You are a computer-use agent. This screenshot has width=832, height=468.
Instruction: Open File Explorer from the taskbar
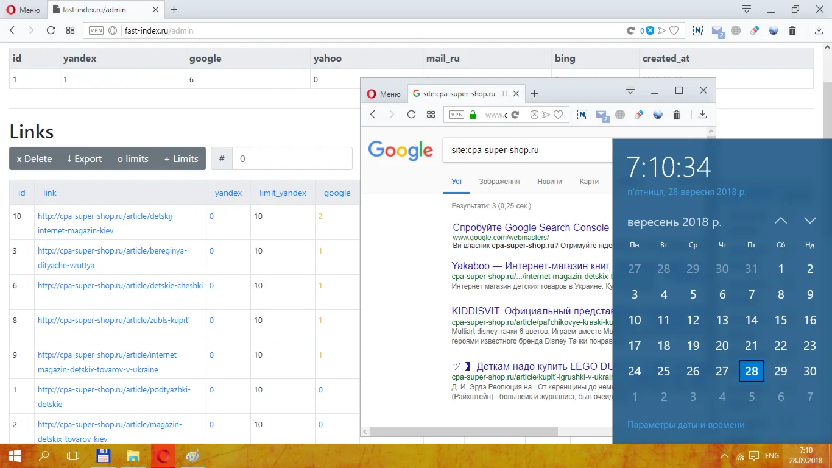[133, 456]
